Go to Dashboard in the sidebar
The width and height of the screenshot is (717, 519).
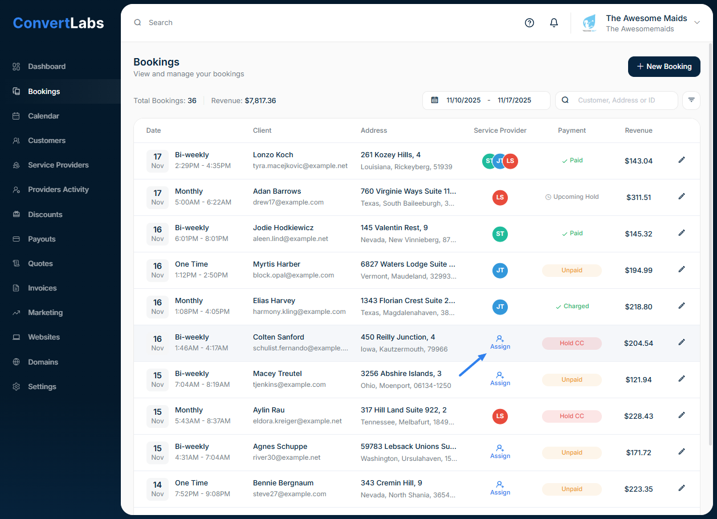coord(47,67)
